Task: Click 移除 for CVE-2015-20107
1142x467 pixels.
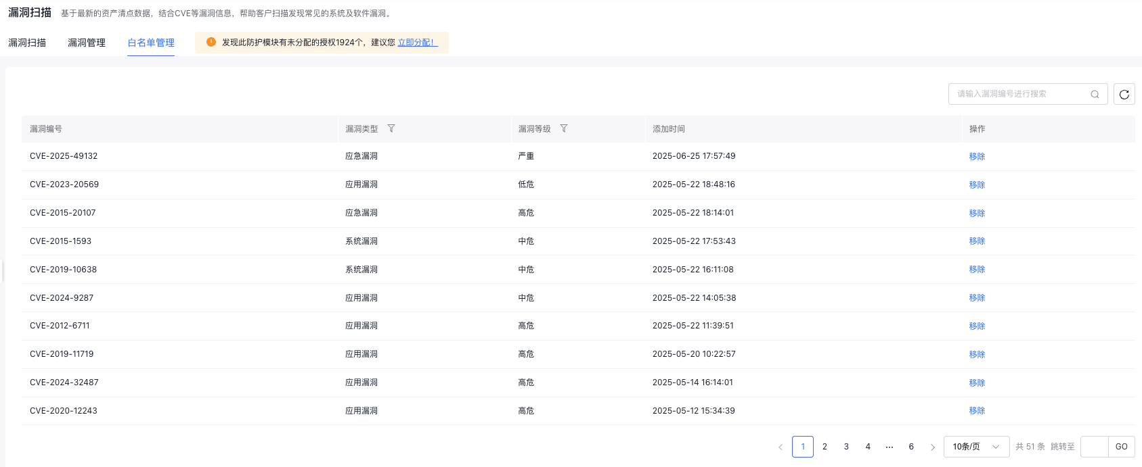Action: [x=977, y=213]
